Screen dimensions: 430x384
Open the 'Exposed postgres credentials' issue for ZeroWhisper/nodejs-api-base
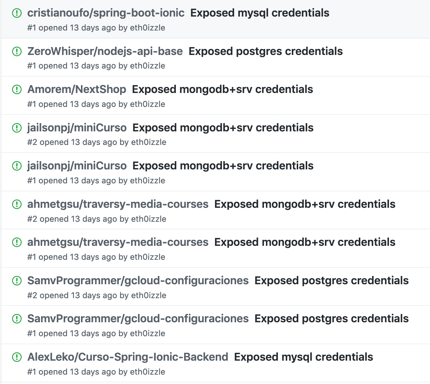coord(266,51)
